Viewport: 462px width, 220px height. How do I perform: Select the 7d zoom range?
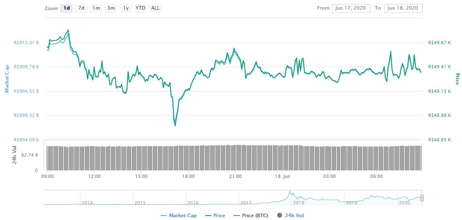(81, 8)
